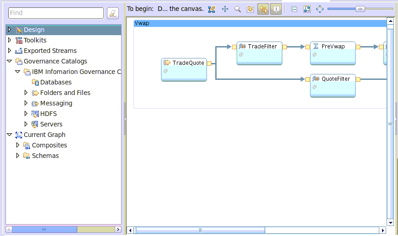Click the TradeQuote operator node icon
This screenshot has height=236, width=398.
click(x=167, y=63)
